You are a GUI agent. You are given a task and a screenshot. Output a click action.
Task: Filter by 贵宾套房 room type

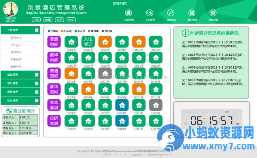[x=54, y=105]
